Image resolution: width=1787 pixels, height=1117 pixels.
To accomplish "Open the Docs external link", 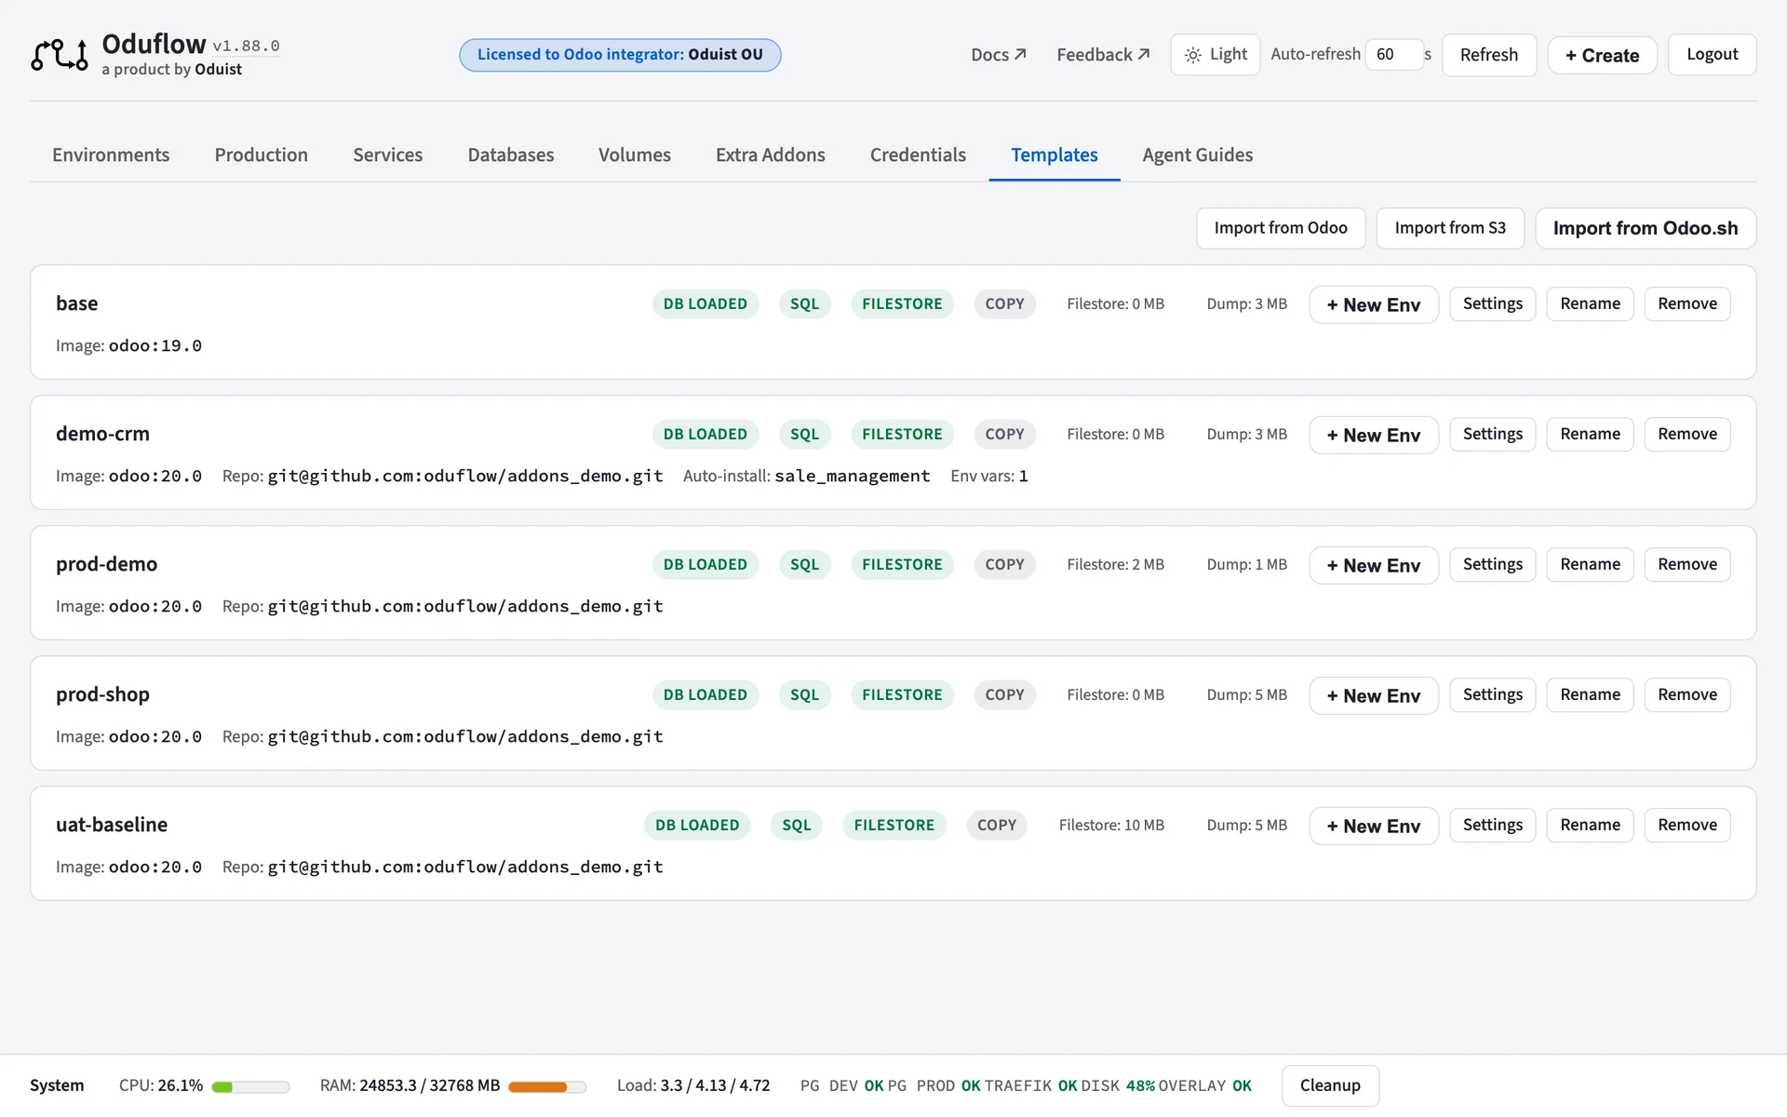I will point(998,55).
